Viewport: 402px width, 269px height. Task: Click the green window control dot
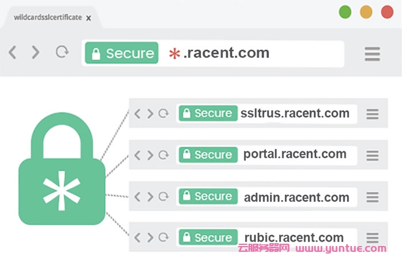pos(345,11)
